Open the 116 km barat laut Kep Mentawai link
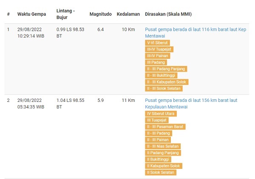Viewport: 255px width, 179px height. [195, 33]
